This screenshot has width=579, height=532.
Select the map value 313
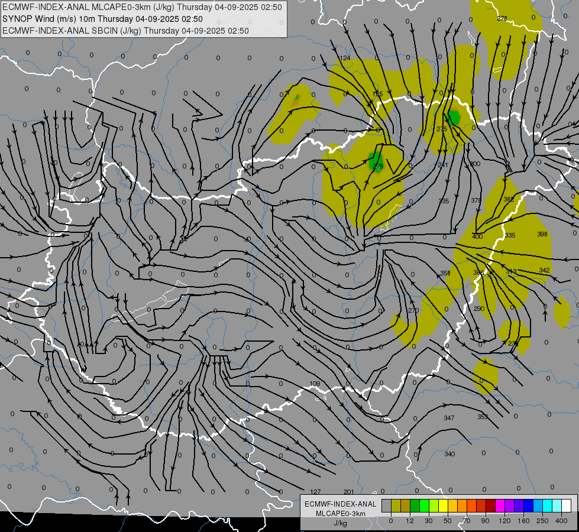(x=511, y=271)
